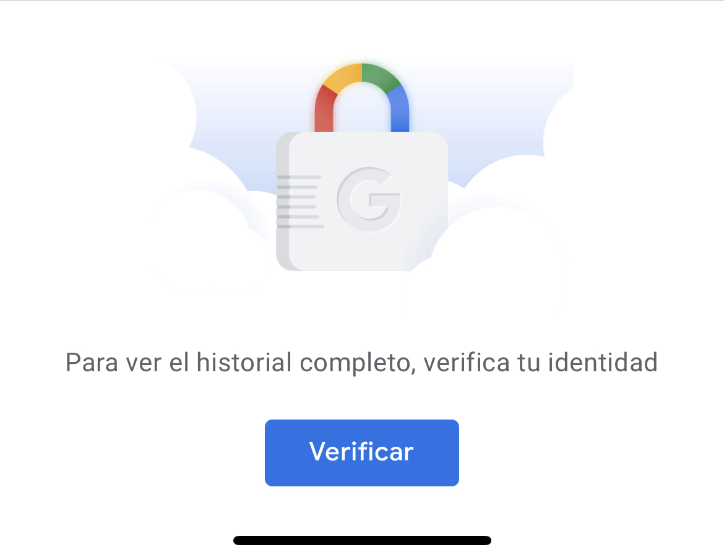The width and height of the screenshot is (724, 560).
Task: Click the padlock body illustration
Action: tap(362, 201)
